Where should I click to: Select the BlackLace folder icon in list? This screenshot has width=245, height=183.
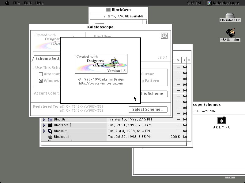[50, 125]
